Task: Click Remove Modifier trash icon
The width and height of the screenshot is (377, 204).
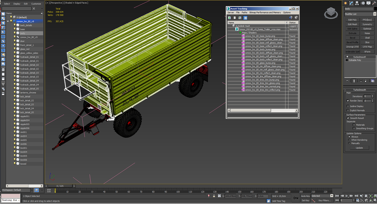Action: pos(366,81)
